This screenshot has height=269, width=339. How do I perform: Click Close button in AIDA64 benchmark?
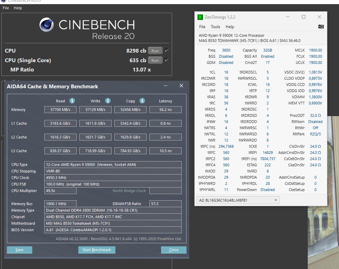173,250
